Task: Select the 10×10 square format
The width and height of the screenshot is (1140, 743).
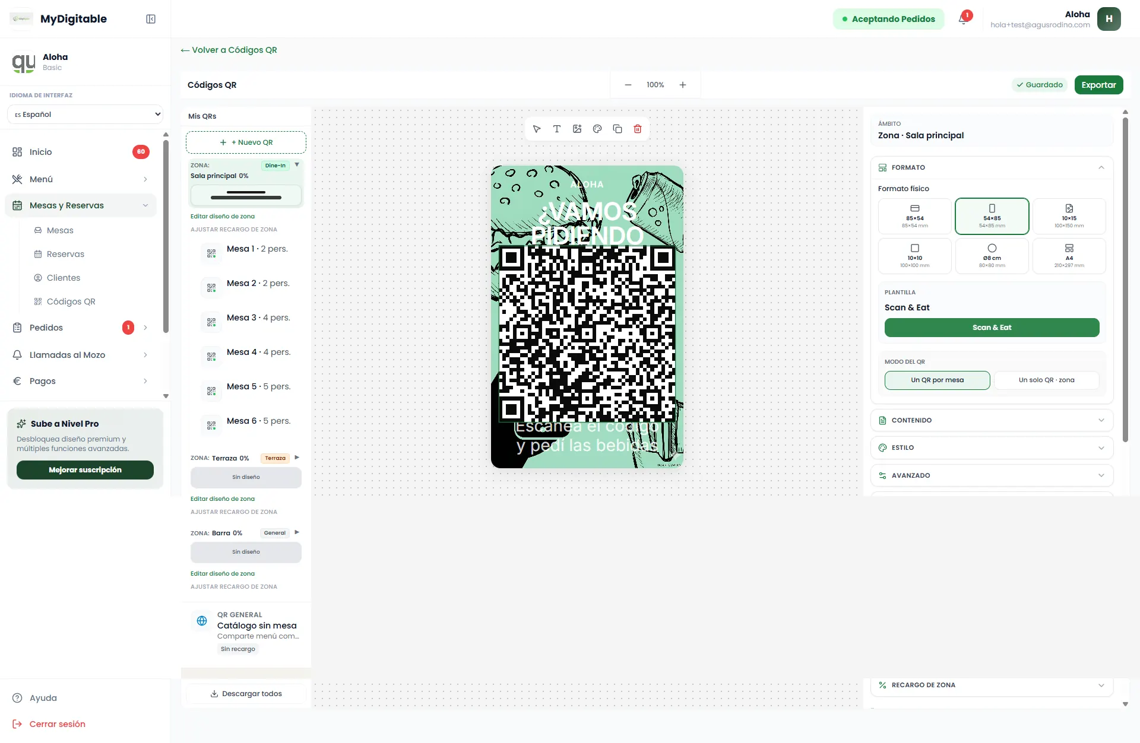Action: (915, 256)
